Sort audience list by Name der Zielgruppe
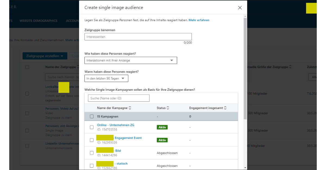 coord(78,67)
